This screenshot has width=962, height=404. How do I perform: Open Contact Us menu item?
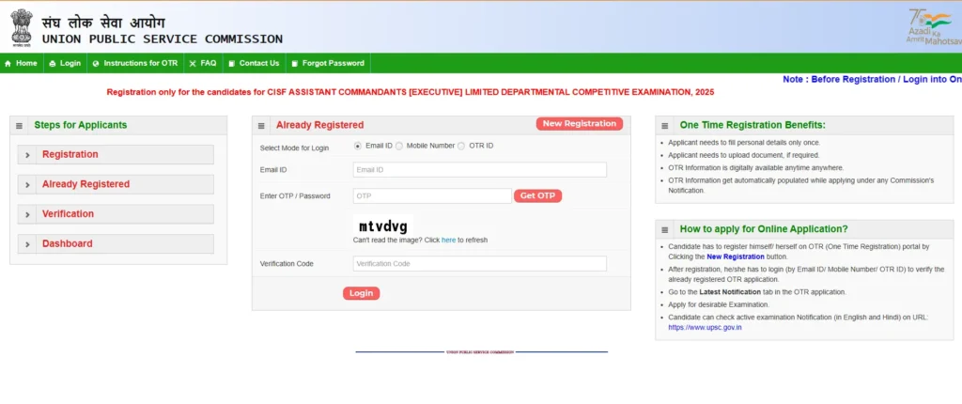pos(254,63)
